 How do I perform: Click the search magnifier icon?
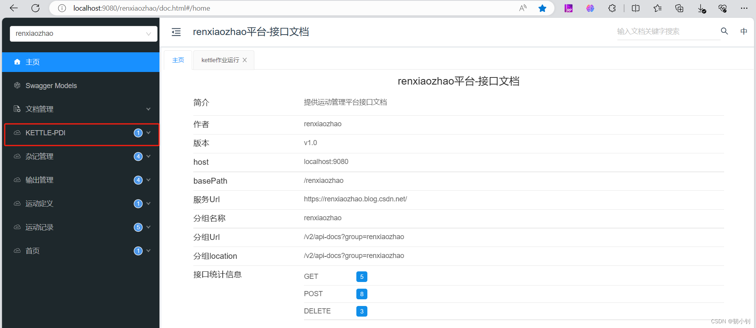(724, 31)
